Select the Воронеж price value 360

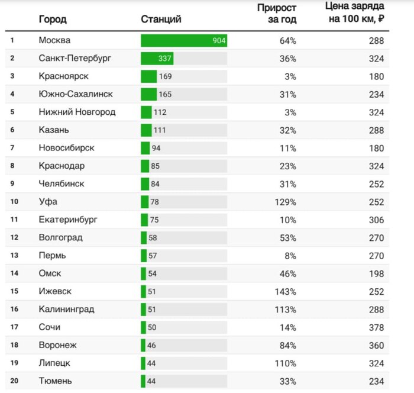(376, 346)
